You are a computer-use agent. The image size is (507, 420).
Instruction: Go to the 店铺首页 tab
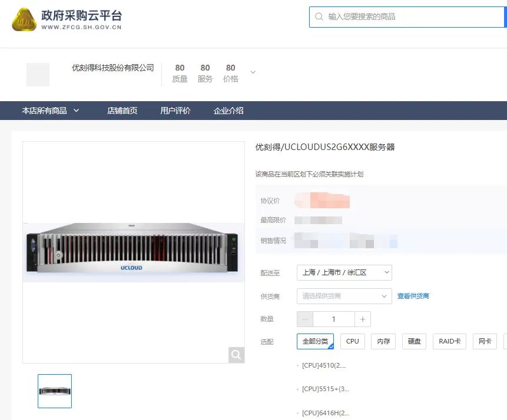tap(122, 111)
